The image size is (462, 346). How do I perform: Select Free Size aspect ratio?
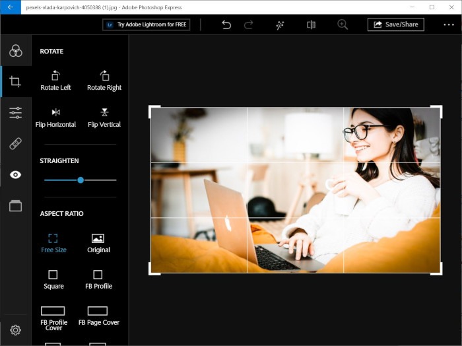click(x=53, y=243)
